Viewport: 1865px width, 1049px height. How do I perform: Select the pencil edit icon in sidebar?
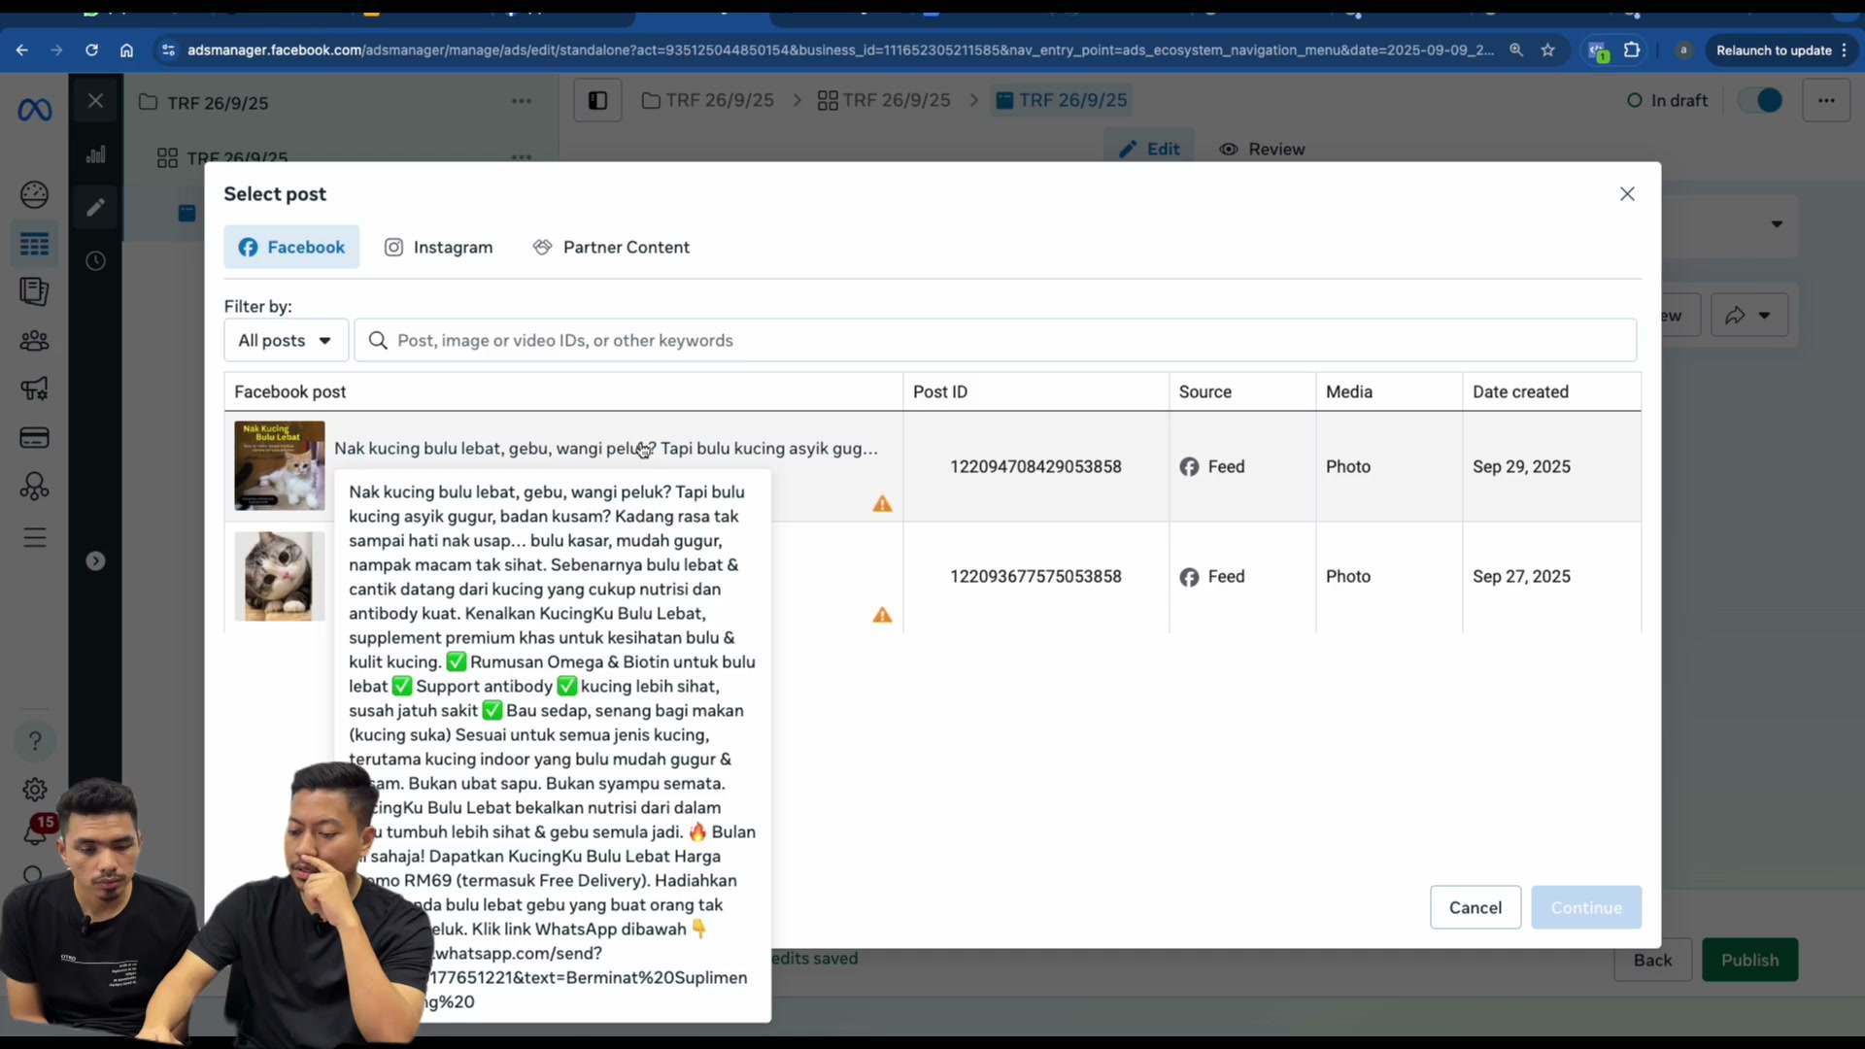point(95,207)
